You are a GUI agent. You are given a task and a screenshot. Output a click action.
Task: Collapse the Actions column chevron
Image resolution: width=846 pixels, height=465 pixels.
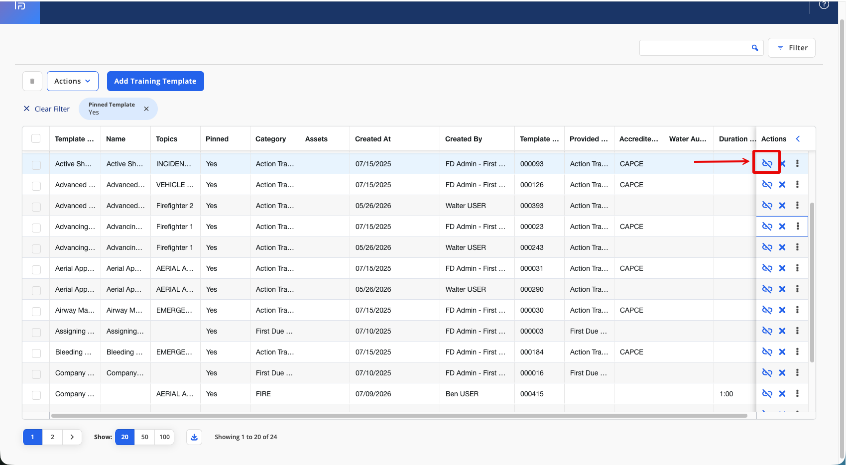[x=798, y=139]
